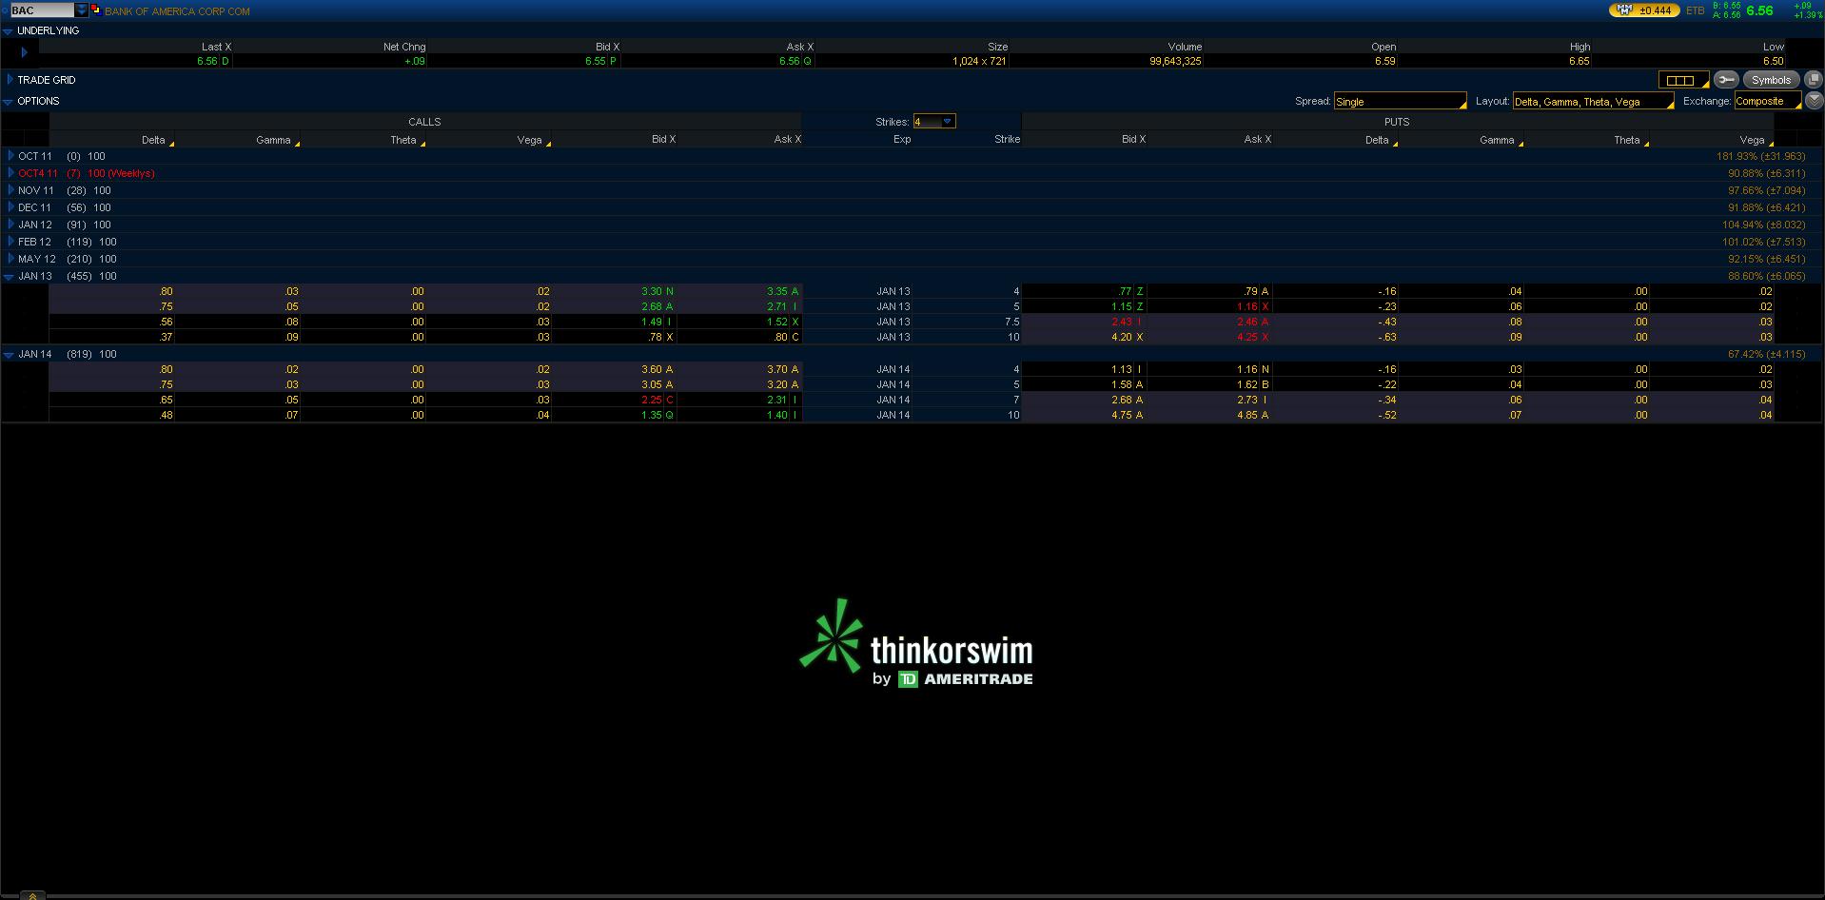Open the Spread dropdown set to Single
Image resolution: width=1825 pixels, height=900 pixels.
pos(1400,101)
